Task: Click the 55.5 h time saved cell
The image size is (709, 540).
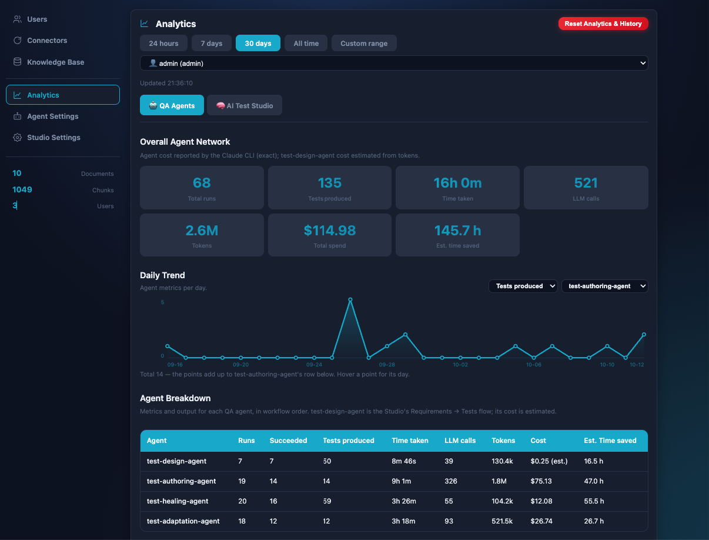Action: pos(594,501)
